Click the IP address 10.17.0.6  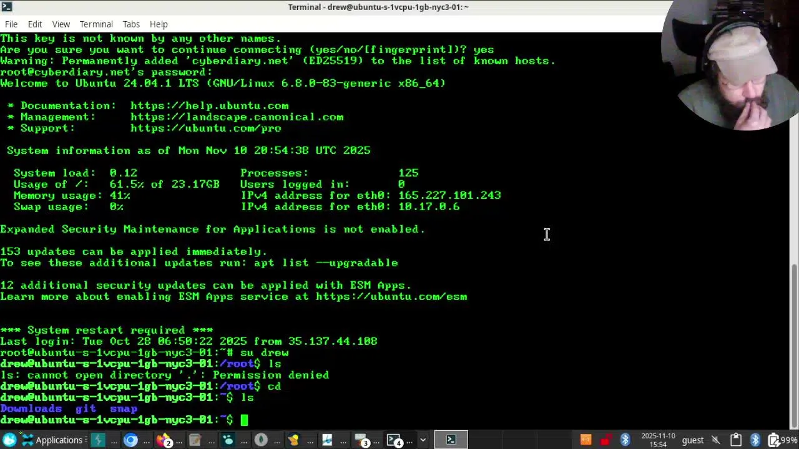coord(429,207)
